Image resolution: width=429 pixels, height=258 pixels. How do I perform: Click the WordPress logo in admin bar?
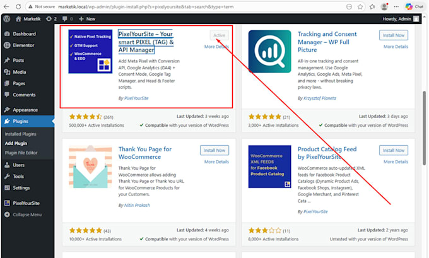[7, 18]
